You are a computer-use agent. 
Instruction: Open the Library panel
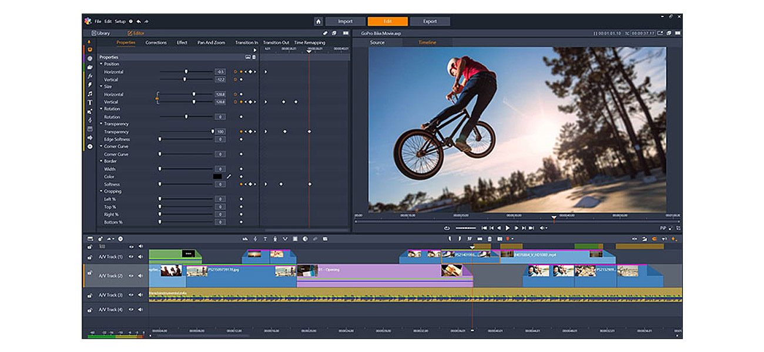[x=100, y=33]
